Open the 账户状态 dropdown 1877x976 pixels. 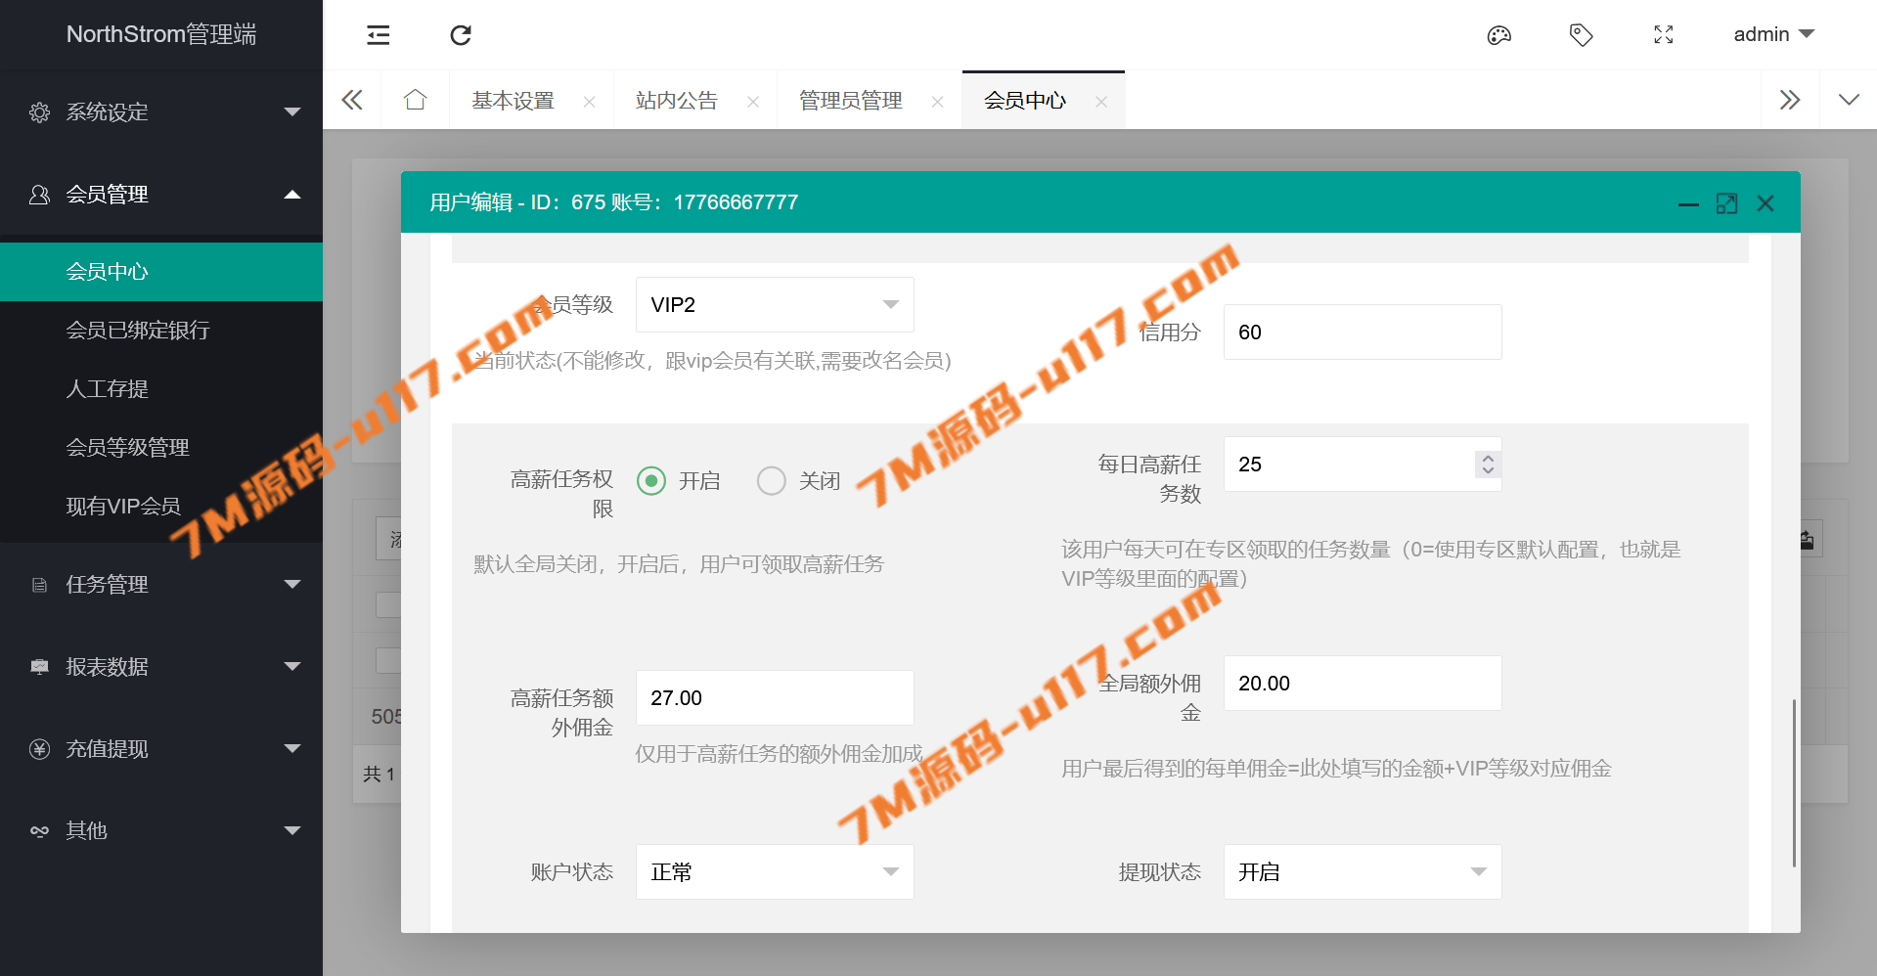pos(774,872)
